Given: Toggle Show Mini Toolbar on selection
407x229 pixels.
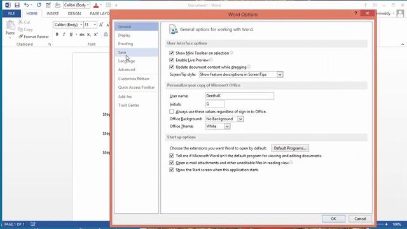Looking at the screenshot, I should tap(172, 53).
